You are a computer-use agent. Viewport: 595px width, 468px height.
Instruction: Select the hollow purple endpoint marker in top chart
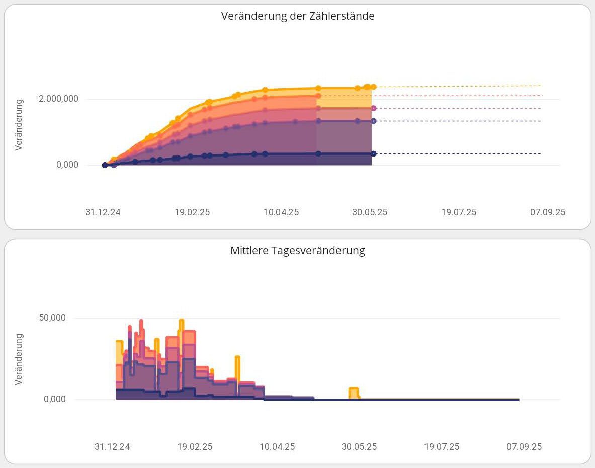click(374, 121)
